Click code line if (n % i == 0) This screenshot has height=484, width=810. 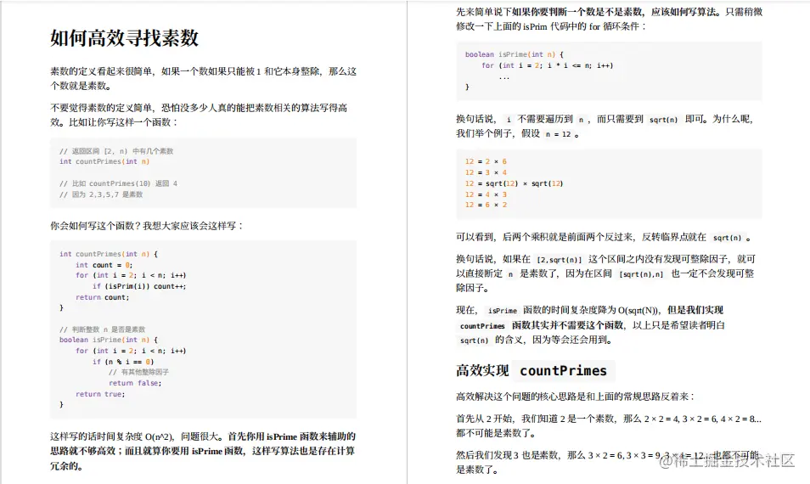click(123, 362)
